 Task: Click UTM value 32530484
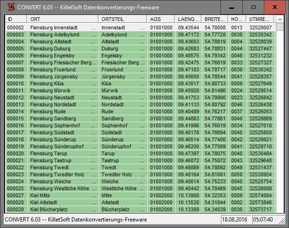point(261,153)
